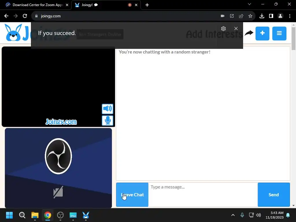
Task: Open network settings tray icon
Action: [251, 215]
